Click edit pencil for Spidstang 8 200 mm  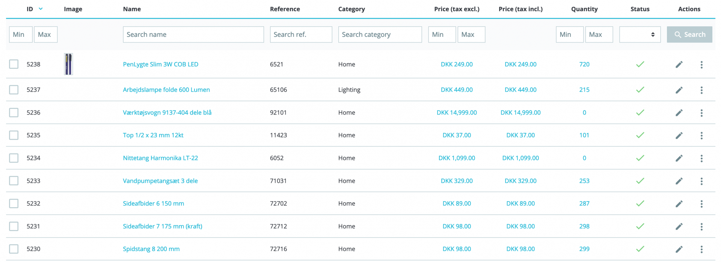tap(679, 249)
